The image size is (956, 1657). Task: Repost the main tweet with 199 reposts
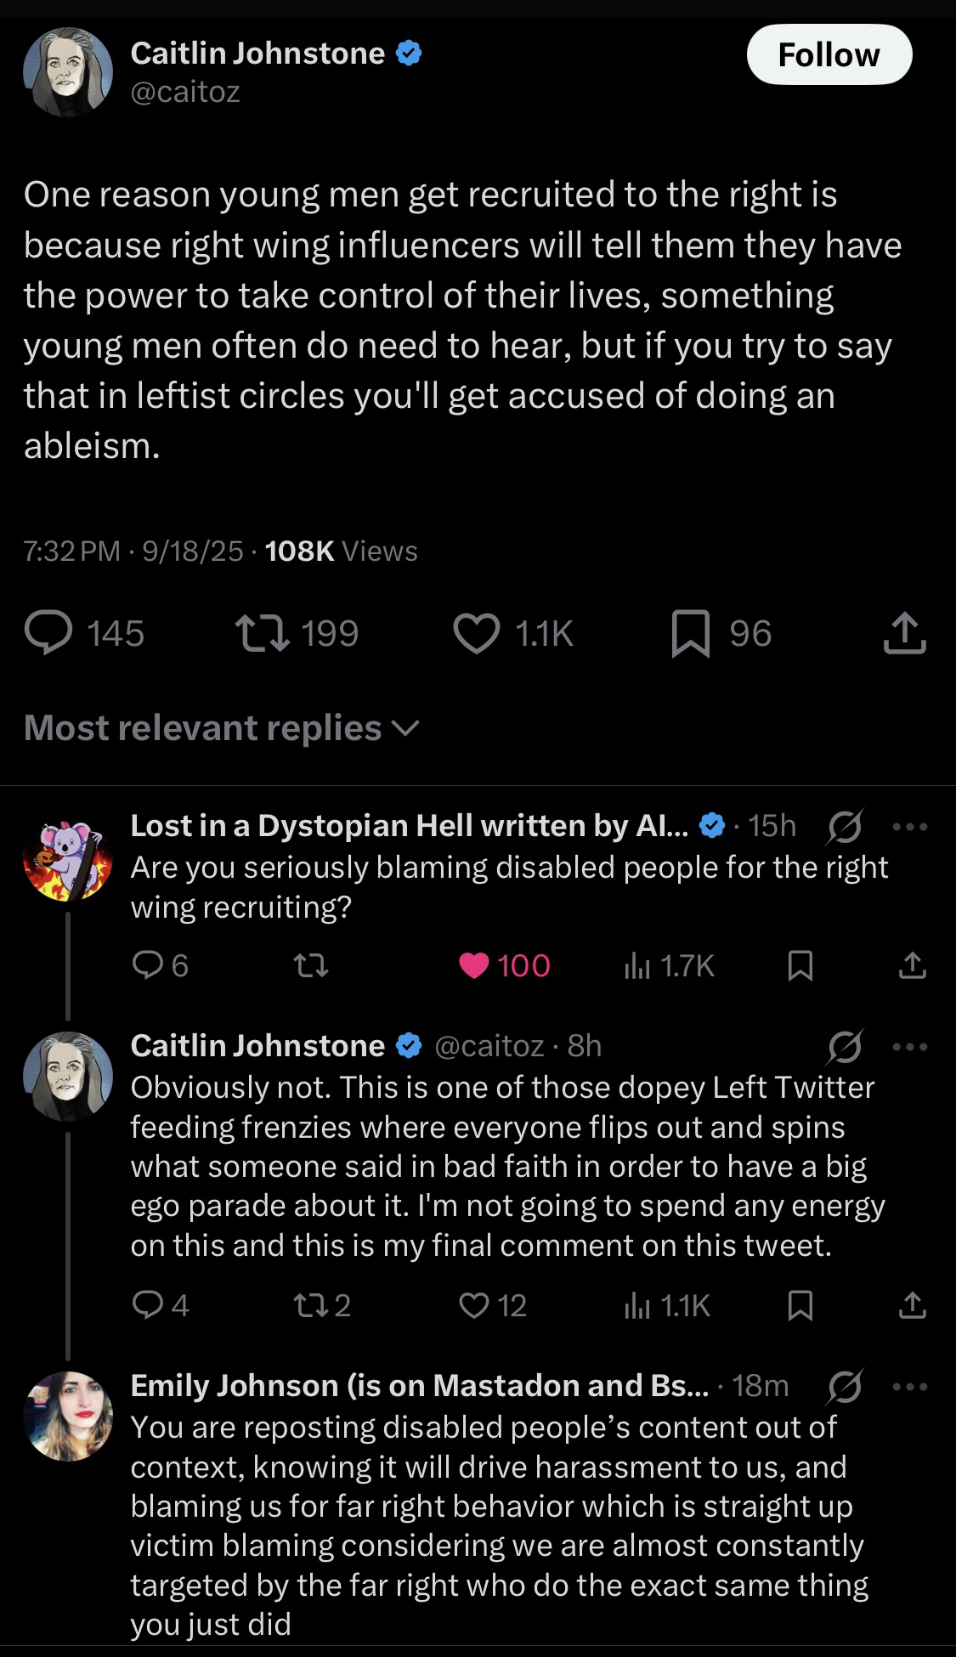click(262, 634)
